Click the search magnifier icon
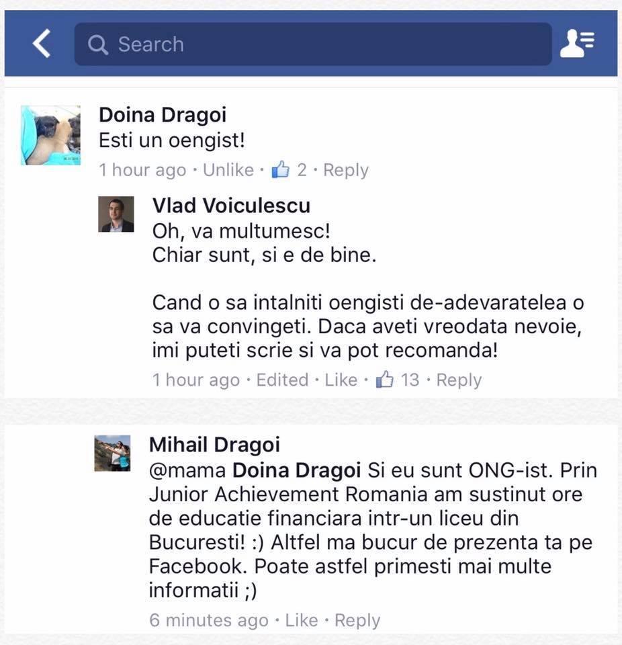Image resolution: width=622 pixels, height=645 pixels. pos(98,44)
